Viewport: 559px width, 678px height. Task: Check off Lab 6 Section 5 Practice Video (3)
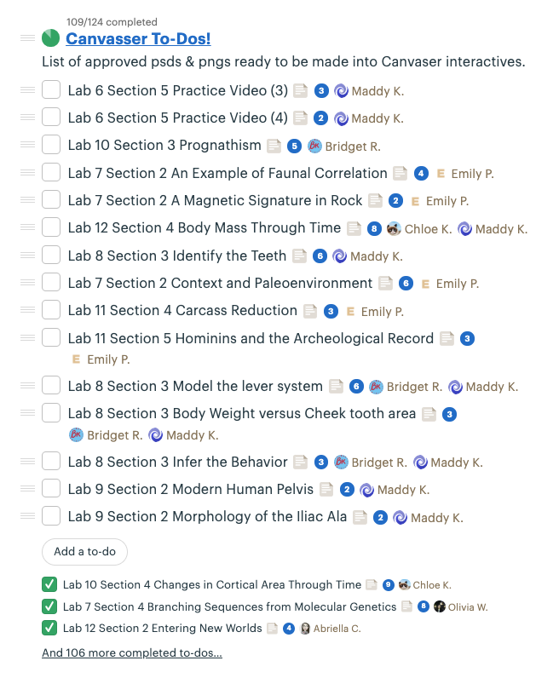click(51, 90)
